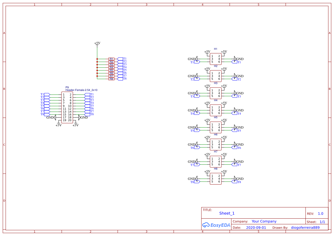The height and width of the screenshot is (236, 334).
Task: Click the T7 net port at H7 pin 5
Action: click(195, 165)
